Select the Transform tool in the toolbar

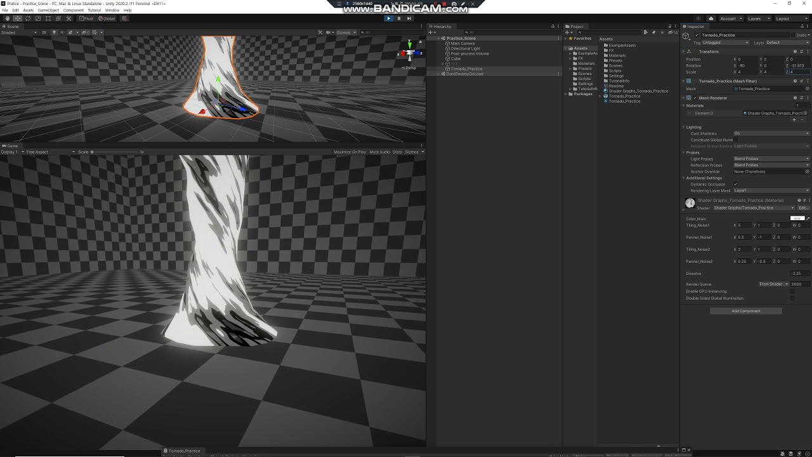point(58,18)
